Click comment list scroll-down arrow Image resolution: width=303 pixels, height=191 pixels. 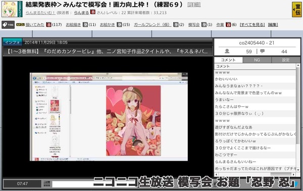(x=298, y=170)
